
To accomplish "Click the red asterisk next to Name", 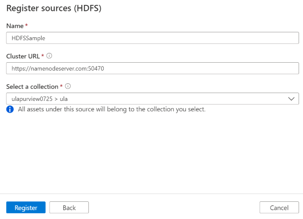I will click(x=26, y=25).
